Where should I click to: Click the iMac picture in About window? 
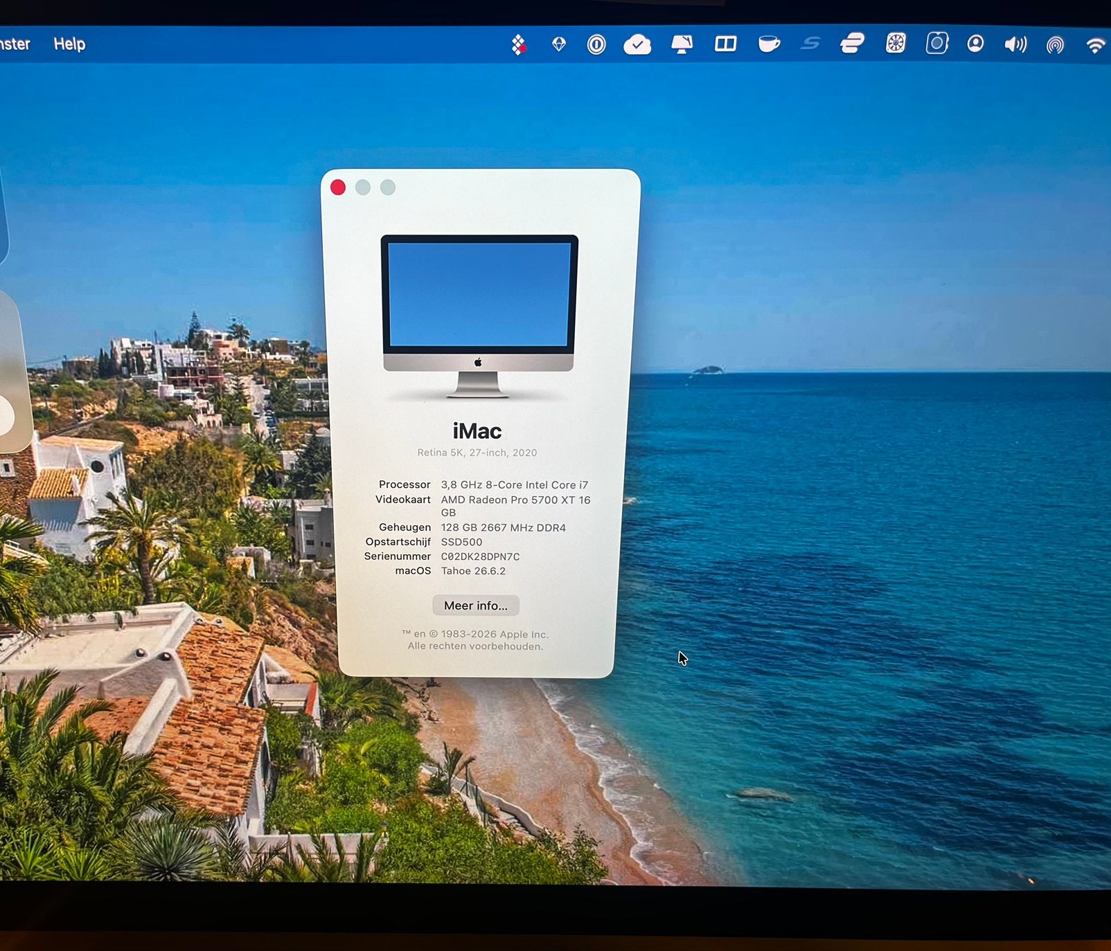coord(479,316)
